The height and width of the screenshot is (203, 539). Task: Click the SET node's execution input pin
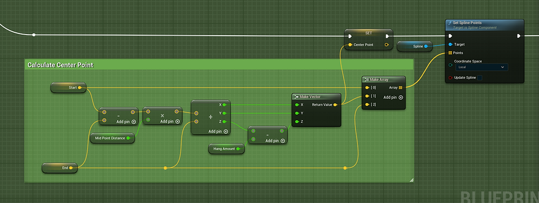point(350,36)
